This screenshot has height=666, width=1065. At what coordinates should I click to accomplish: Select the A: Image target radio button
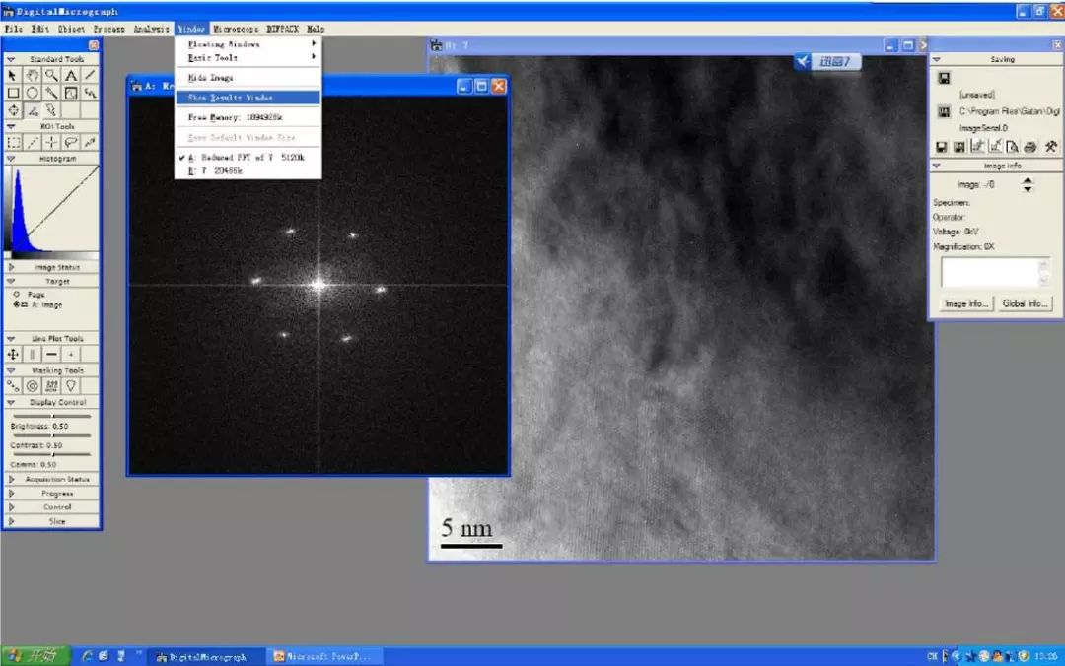pyautogui.click(x=17, y=304)
